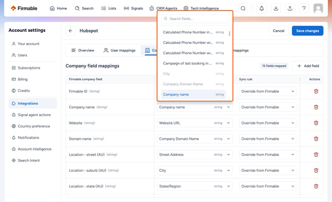Delete the Domain name mapping row
The width and height of the screenshot is (332, 202).
click(x=316, y=139)
